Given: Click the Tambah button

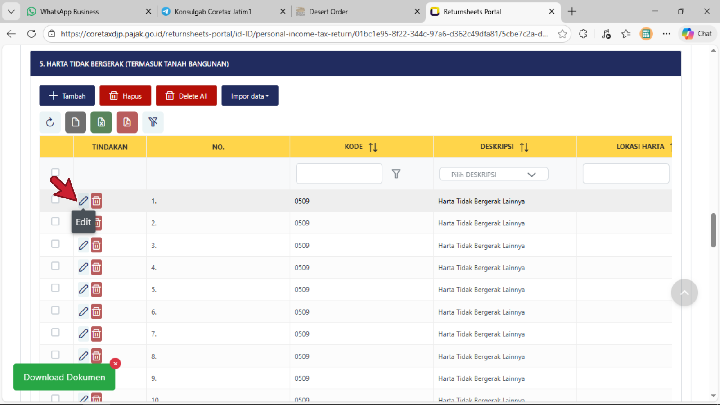Looking at the screenshot, I should [x=67, y=96].
